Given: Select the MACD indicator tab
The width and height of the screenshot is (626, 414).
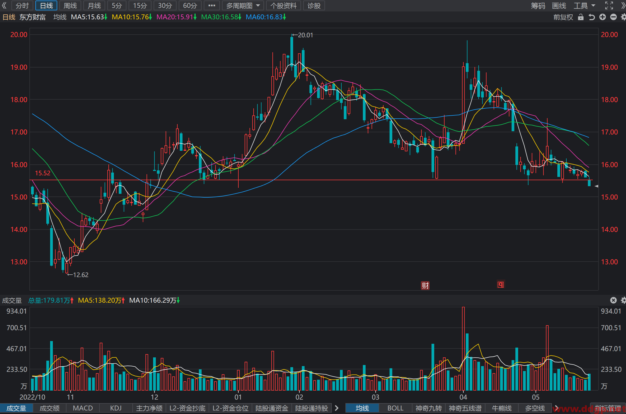Looking at the screenshot, I should click(83, 408).
